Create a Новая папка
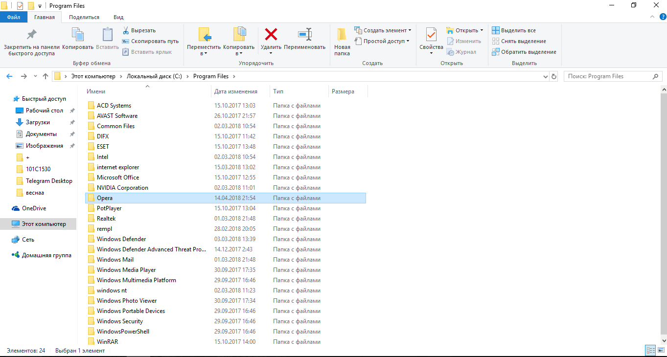The image size is (667, 357). tap(342, 42)
